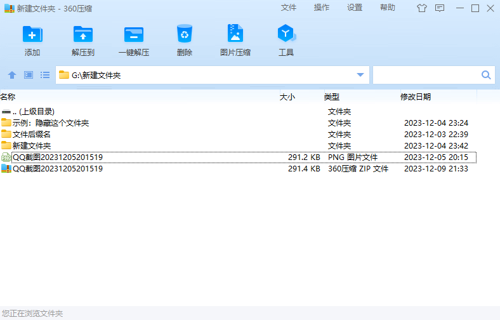Click the 删除 (Delete) trash icon

point(185,34)
